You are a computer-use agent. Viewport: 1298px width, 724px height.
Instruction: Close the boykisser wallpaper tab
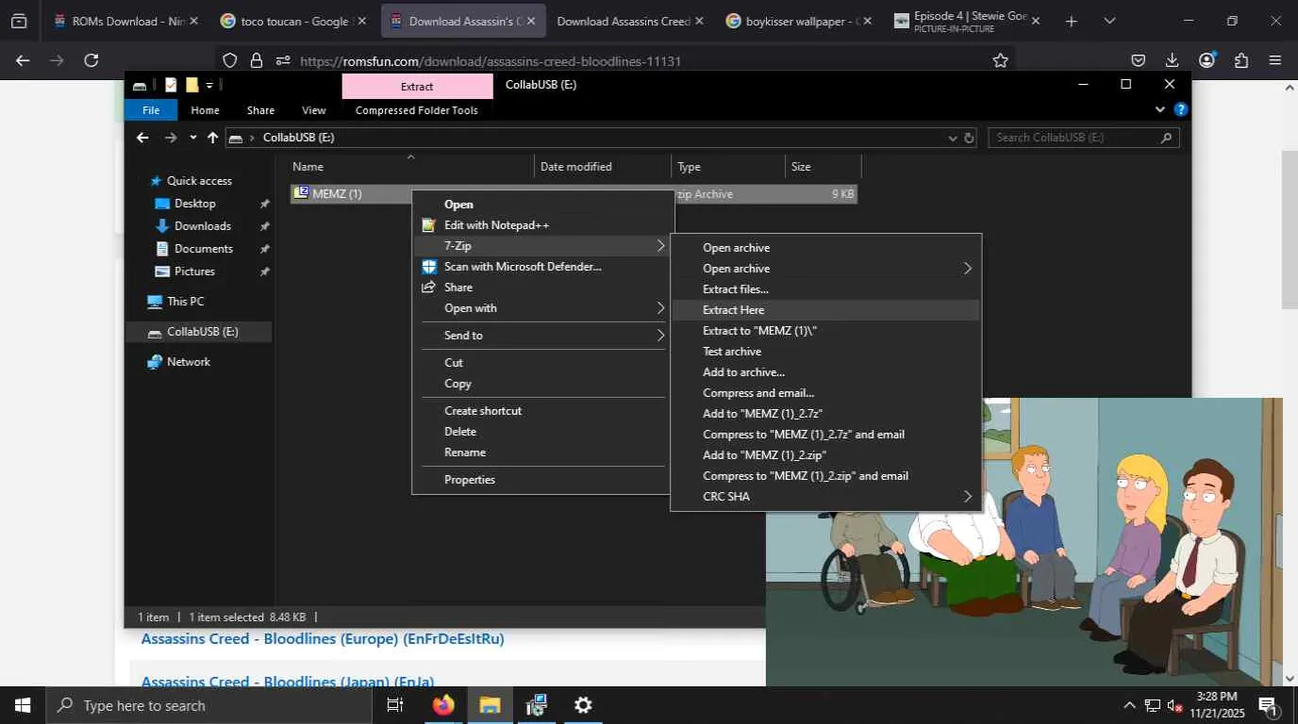click(868, 21)
